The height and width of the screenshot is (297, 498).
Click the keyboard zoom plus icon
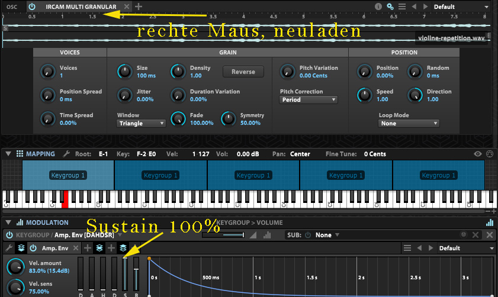point(494,211)
